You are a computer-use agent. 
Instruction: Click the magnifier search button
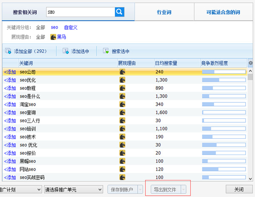(x=119, y=12)
